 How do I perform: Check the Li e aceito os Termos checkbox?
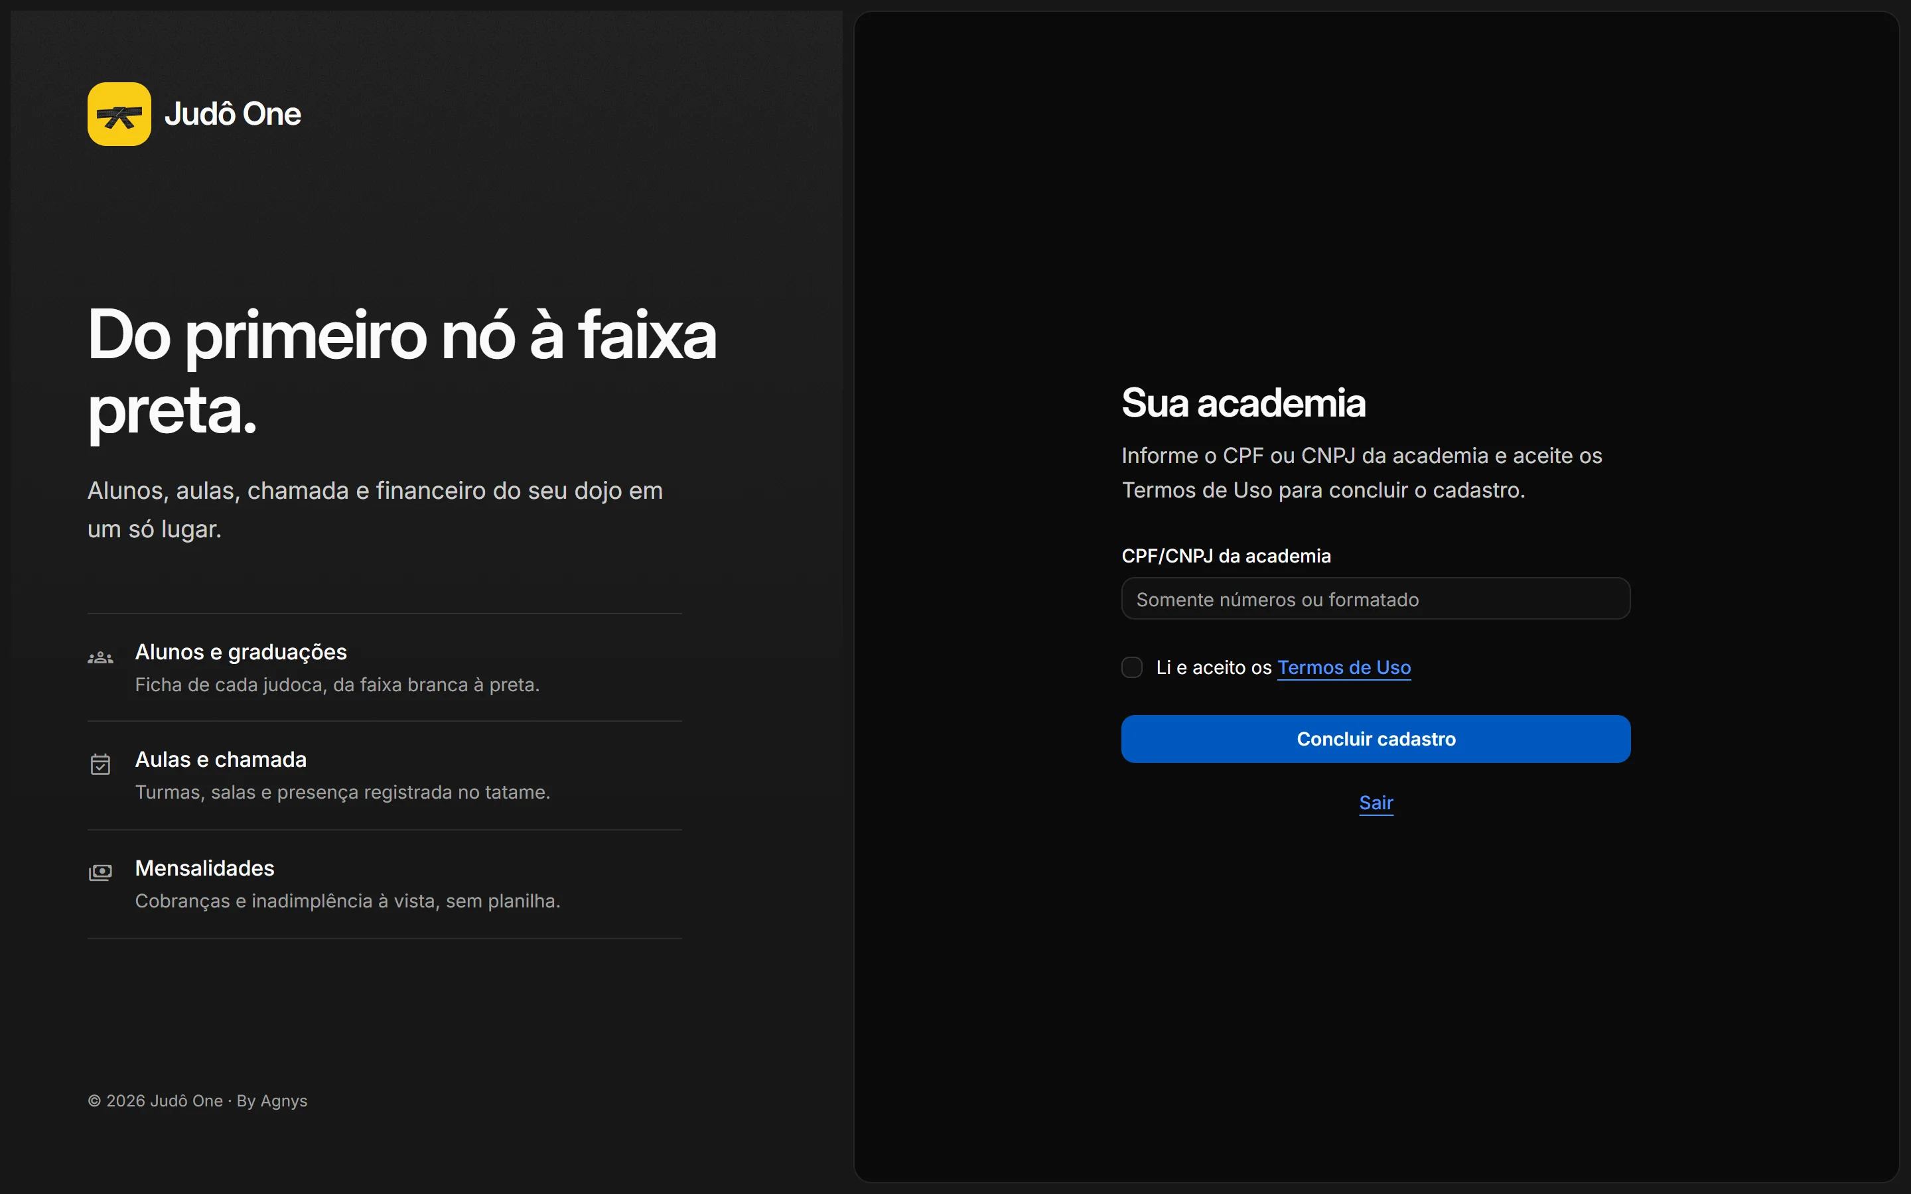pos(1131,667)
